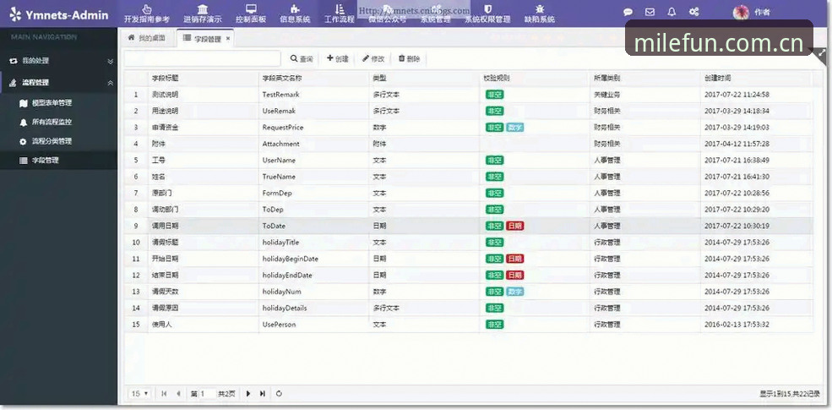Viewport: 832px width, 410px height.
Task: Open the 开发指南参考 top navigation item
Action: click(x=147, y=14)
